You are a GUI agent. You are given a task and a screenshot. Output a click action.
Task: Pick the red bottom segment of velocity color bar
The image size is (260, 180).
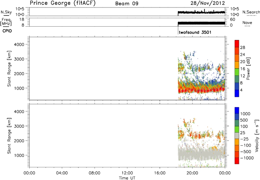point(237,161)
